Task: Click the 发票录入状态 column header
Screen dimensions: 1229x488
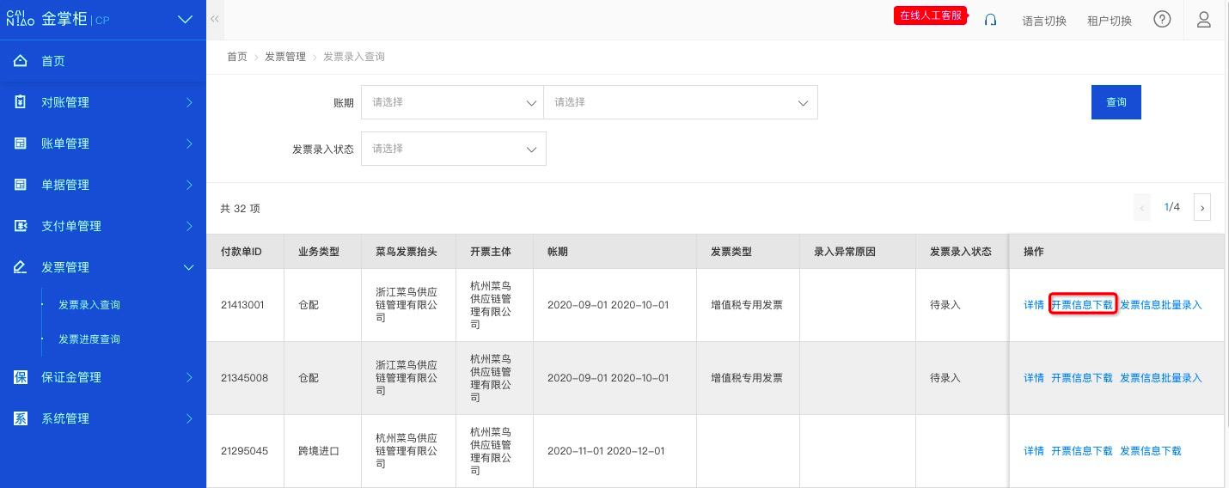Action: 961,252
